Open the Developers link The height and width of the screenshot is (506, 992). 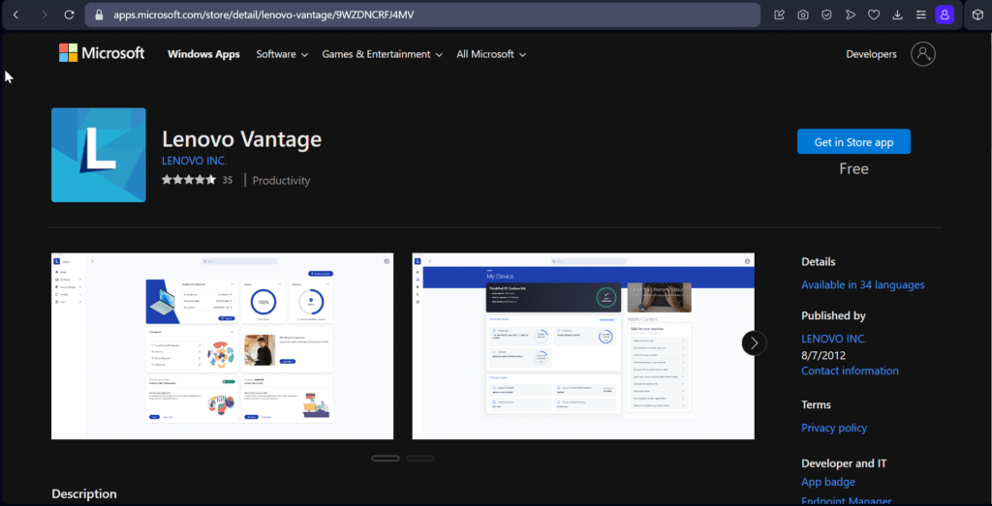click(x=871, y=54)
